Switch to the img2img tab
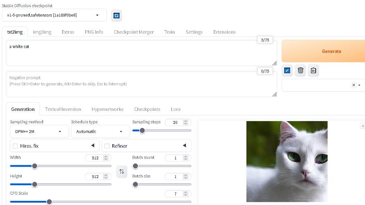Screen dimensions: 365x205 tap(42, 32)
